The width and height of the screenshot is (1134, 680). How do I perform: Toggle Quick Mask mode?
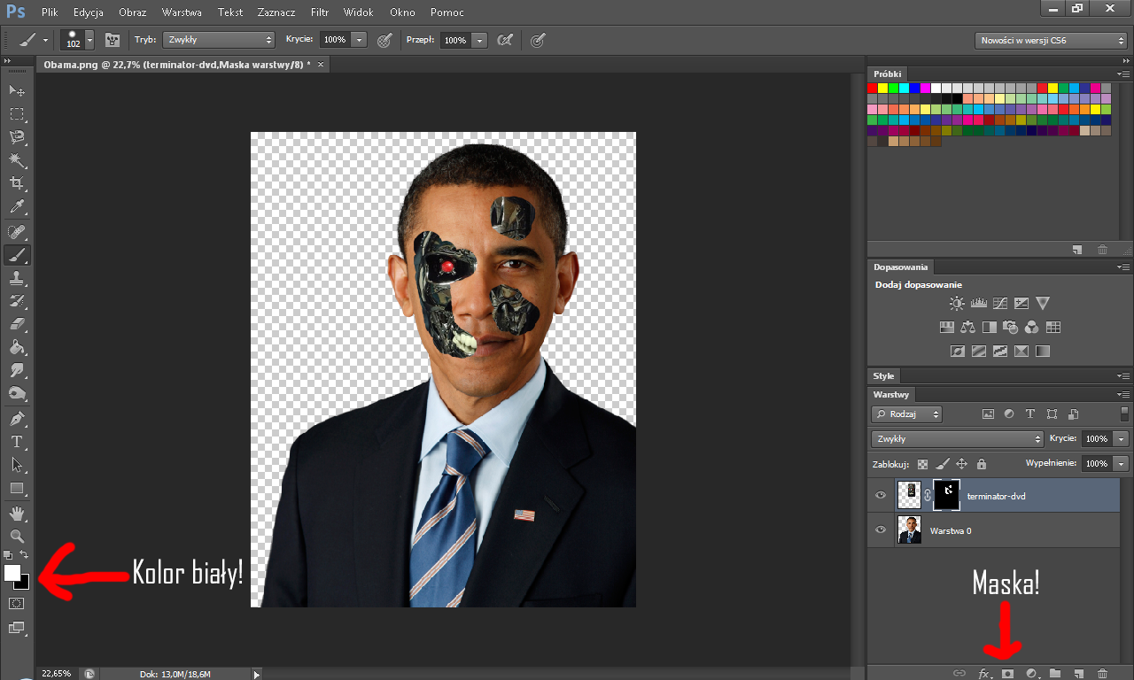pyautogui.click(x=17, y=603)
